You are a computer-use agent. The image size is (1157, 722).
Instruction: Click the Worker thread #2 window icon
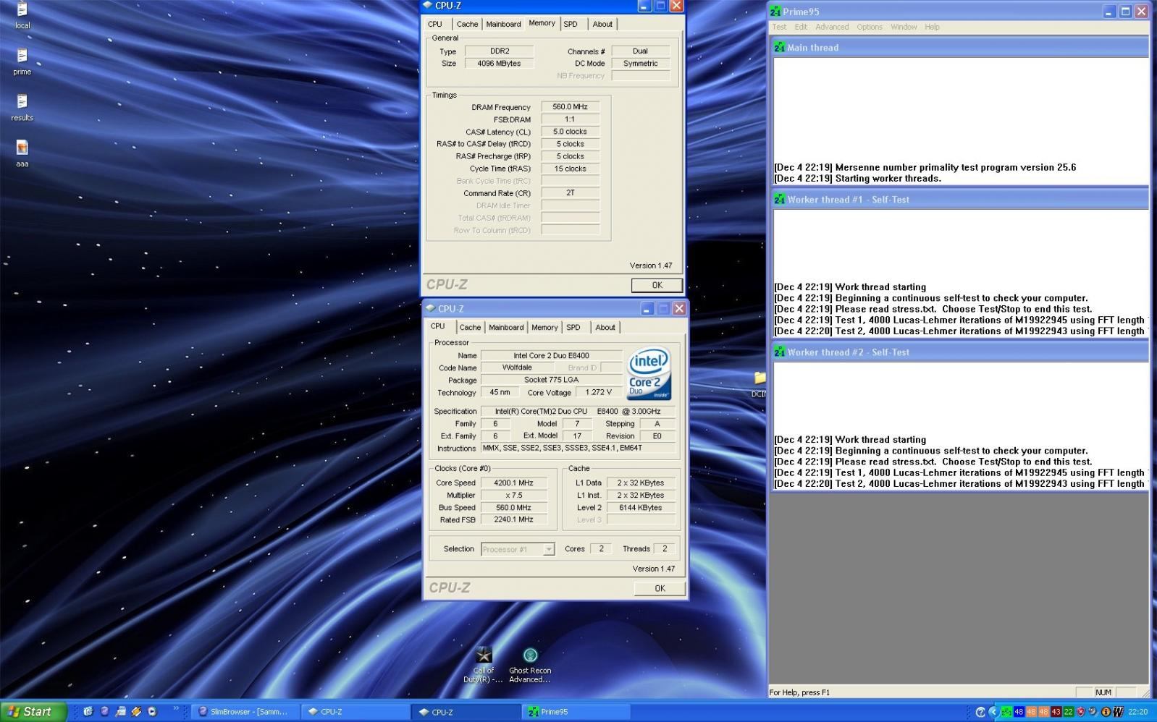click(x=779, y=352)
